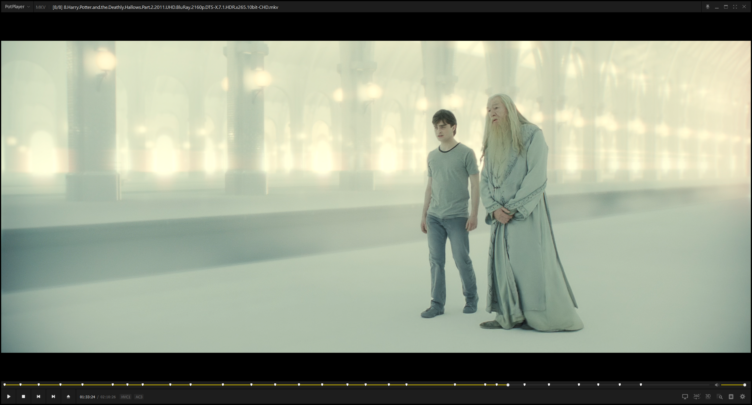Open the screen casting icon

[x=685, y=397]
